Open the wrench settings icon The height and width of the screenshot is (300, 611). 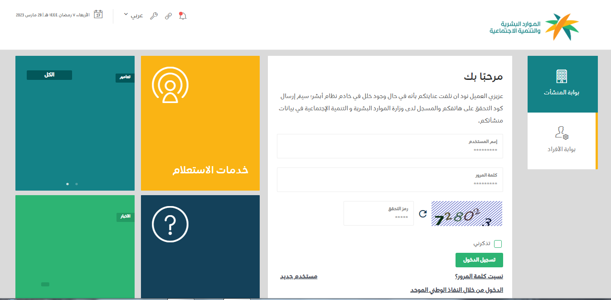click(x=154, y=16)
